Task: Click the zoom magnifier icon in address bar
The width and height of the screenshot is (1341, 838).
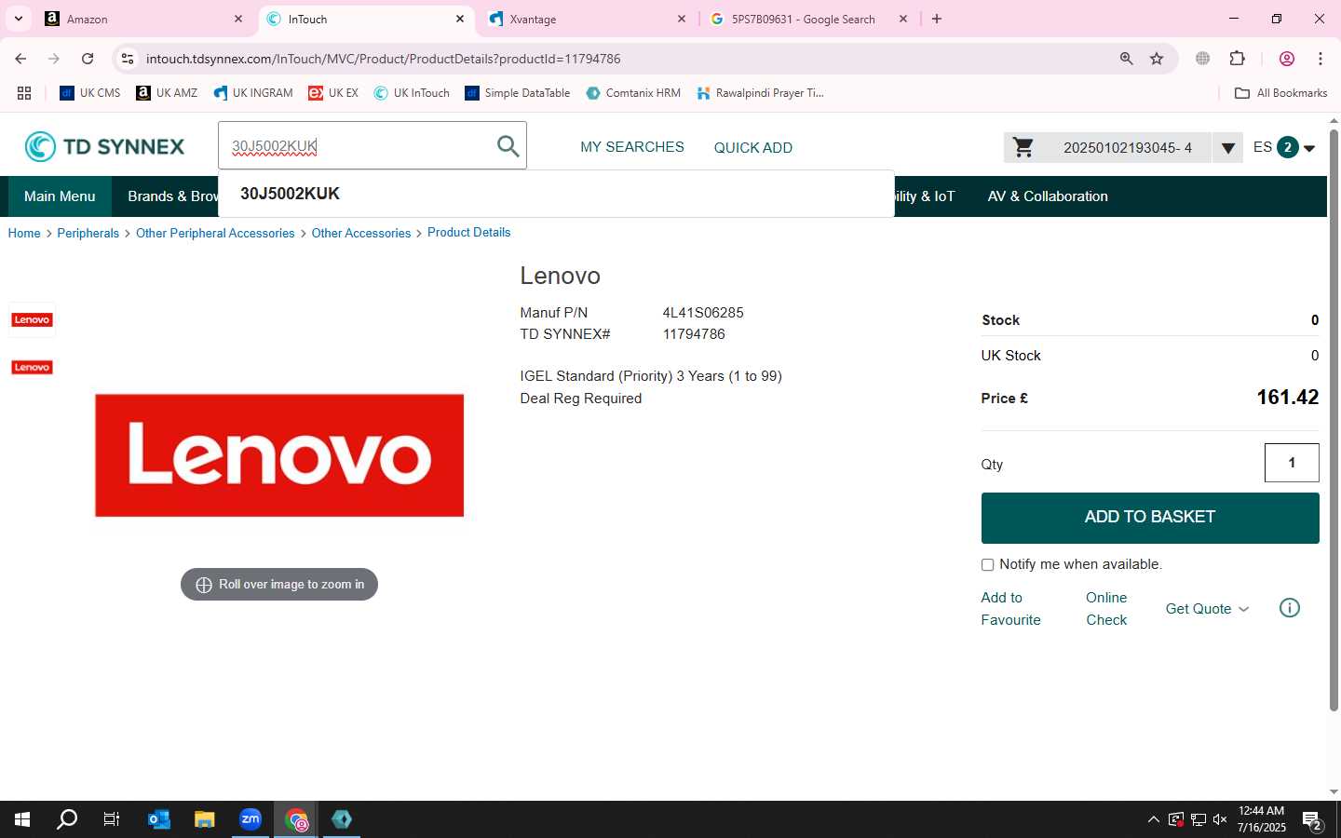Action: (x=1126, y=59)
